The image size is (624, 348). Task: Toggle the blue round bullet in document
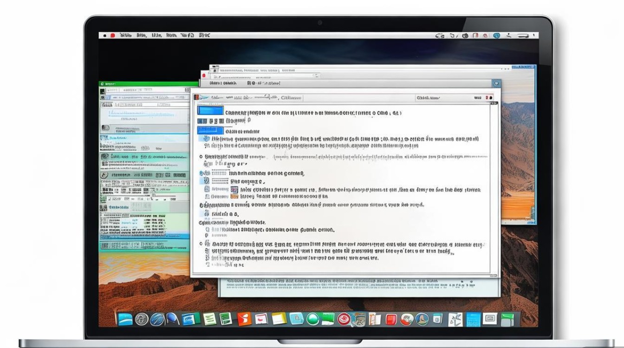point(202,173)
